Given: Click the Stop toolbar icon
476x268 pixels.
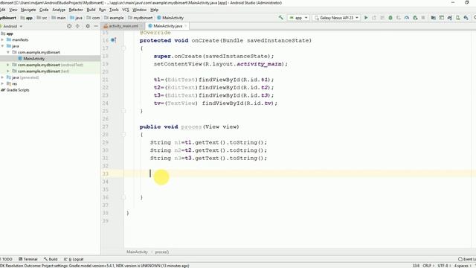Looking at the screenshot, I should click(423, 18).
